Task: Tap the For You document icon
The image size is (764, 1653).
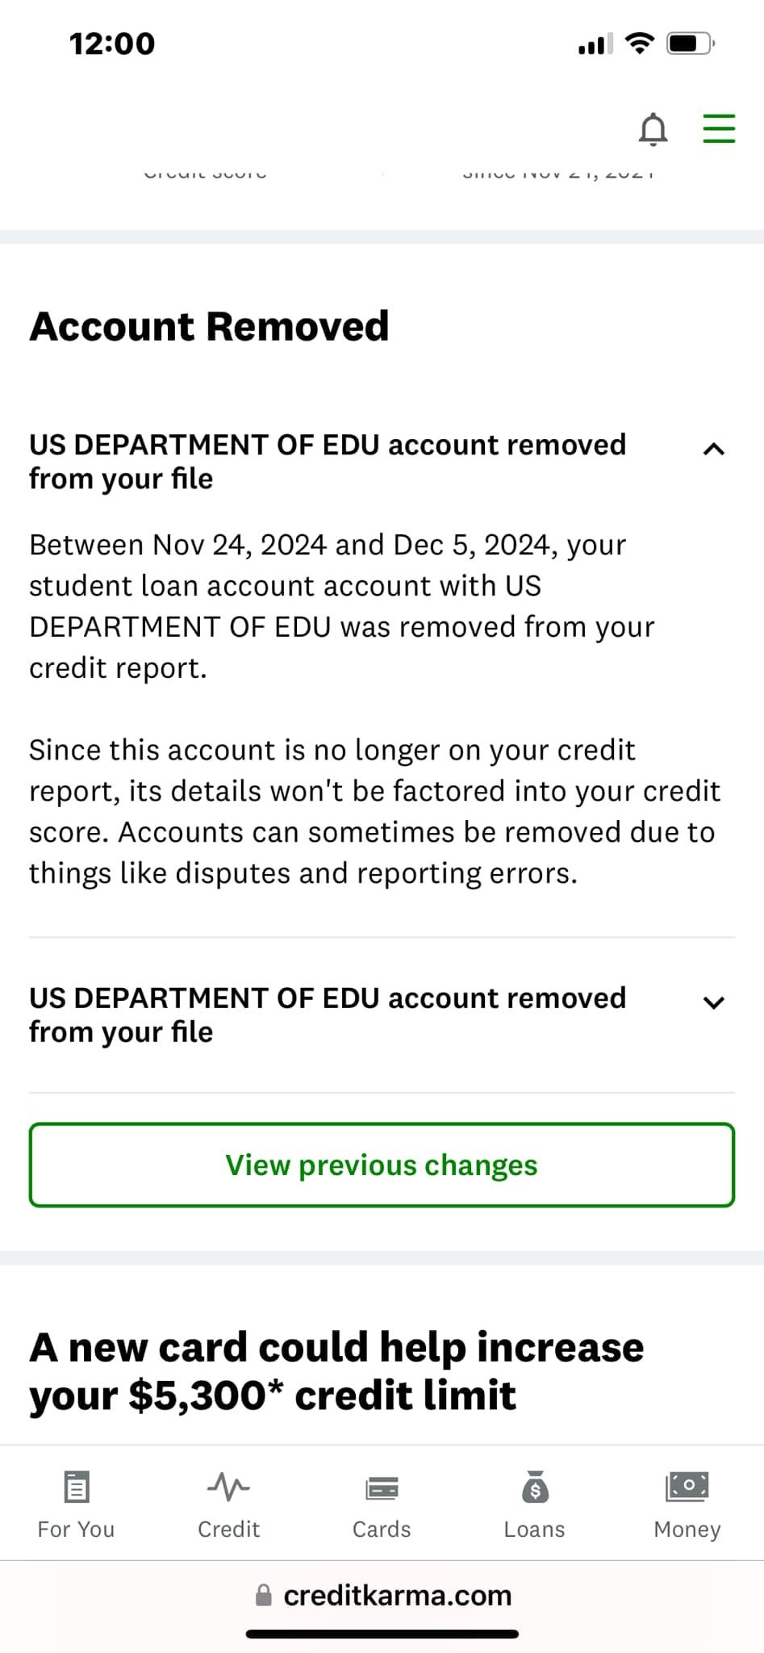Action: pos(77,1486)
